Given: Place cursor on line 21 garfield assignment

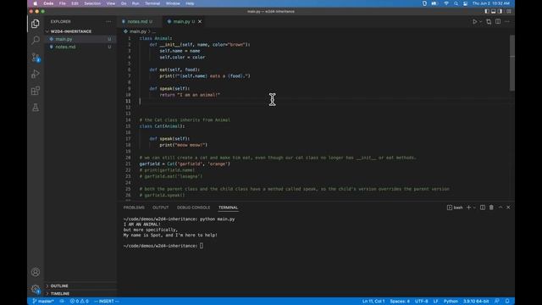Looking at the screenshot, I should tap(185, 164).
